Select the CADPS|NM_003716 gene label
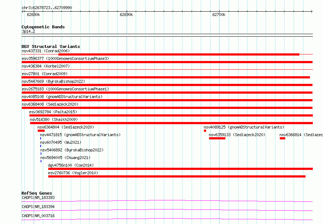This screenshot has width=323, height=224. pyautogui.click(x=38, y=216)
